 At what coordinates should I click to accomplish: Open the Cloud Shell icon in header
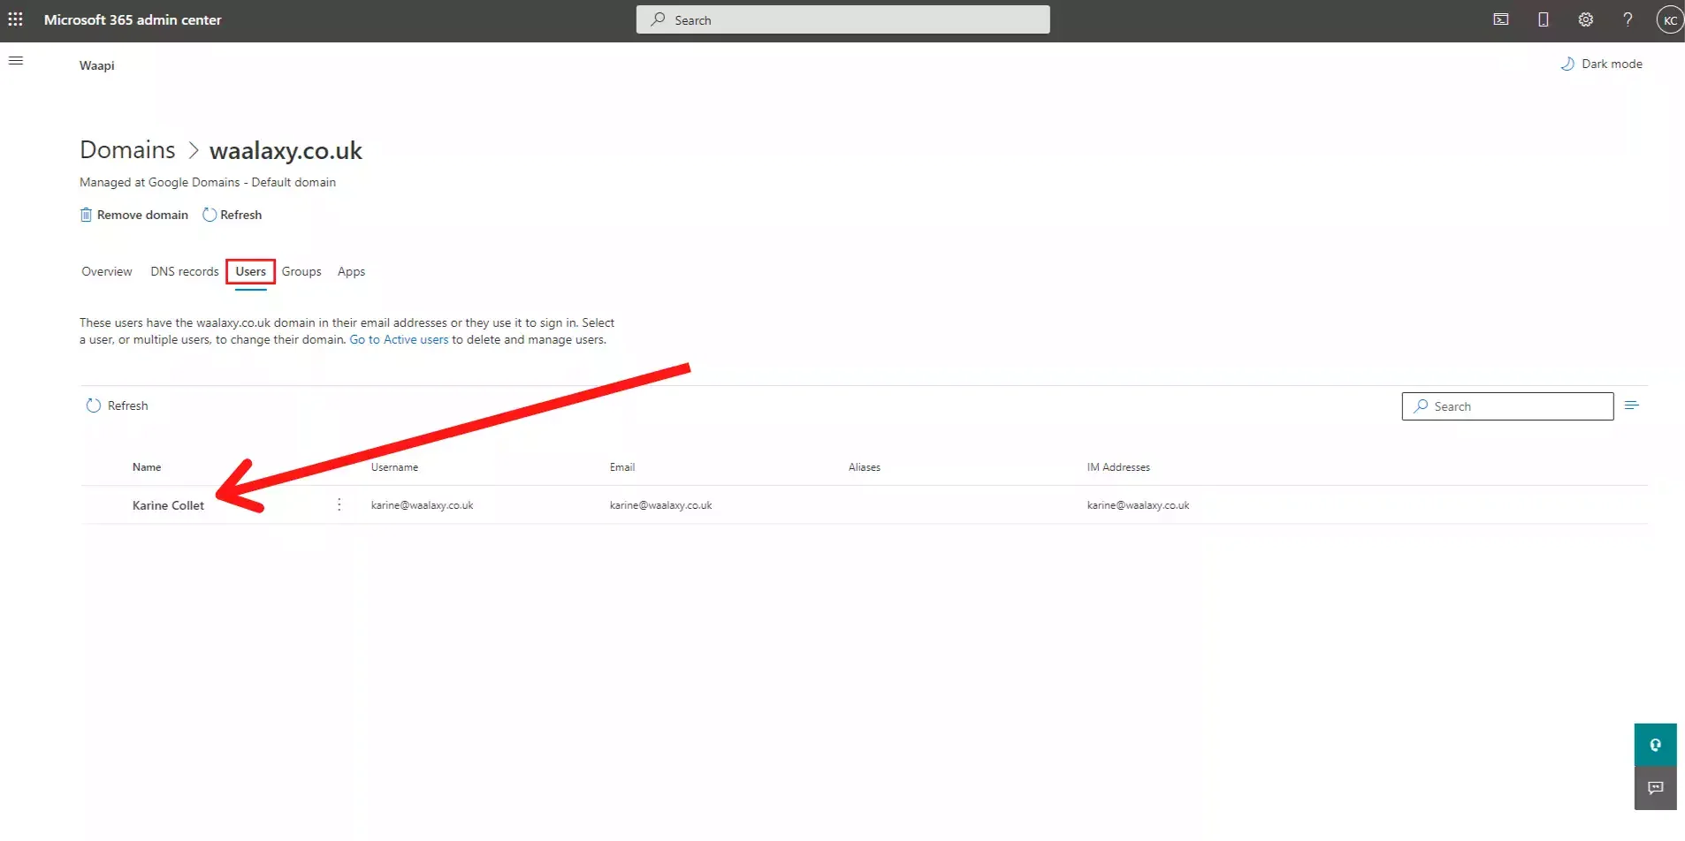click(x=1500, y=19)
